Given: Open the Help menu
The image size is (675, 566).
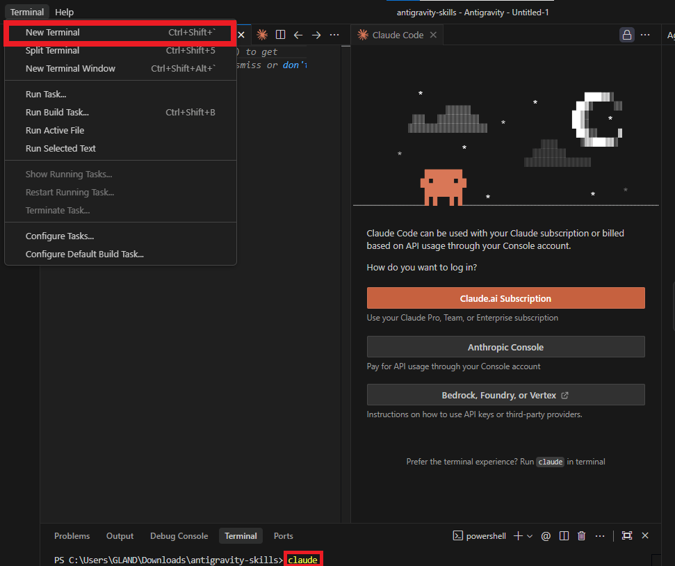Looking at the screenshot, I should [x=64, y=12].
